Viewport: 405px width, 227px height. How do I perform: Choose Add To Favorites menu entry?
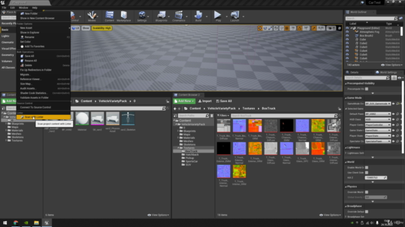pos(34,46)
